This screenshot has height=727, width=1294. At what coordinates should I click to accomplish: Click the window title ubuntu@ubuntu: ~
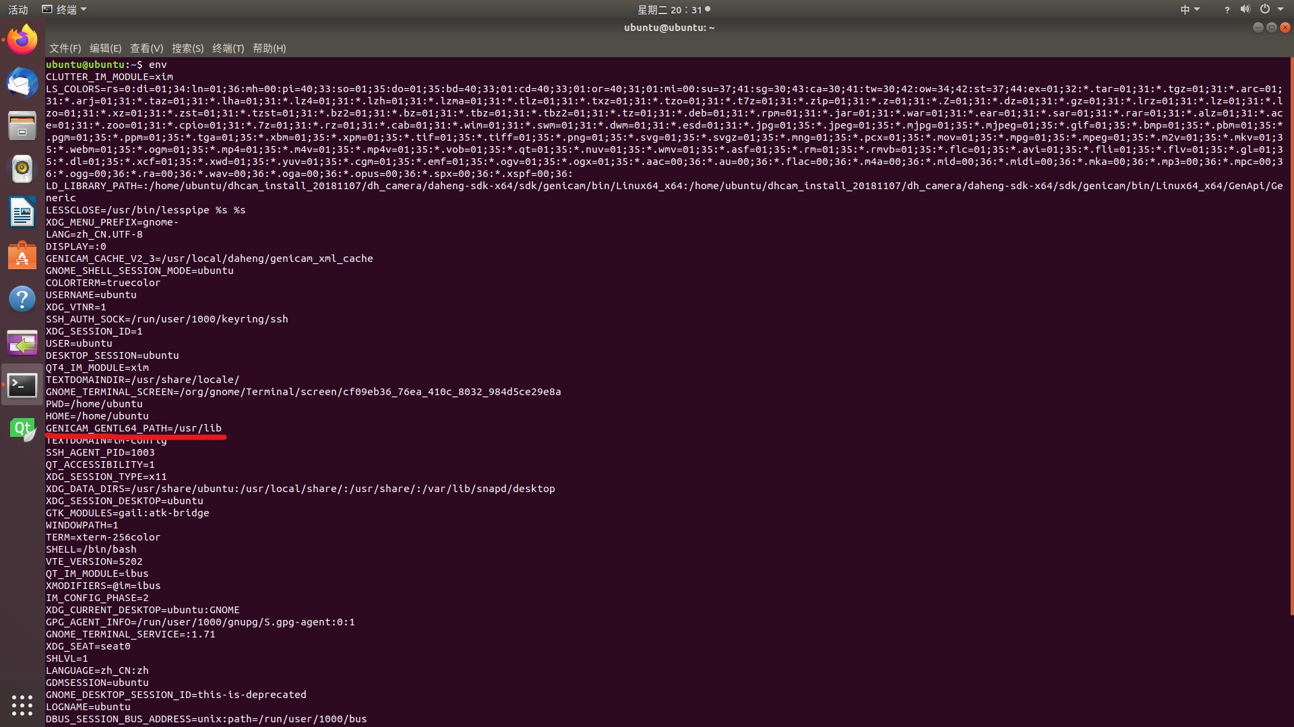click(x=669, y=28)
